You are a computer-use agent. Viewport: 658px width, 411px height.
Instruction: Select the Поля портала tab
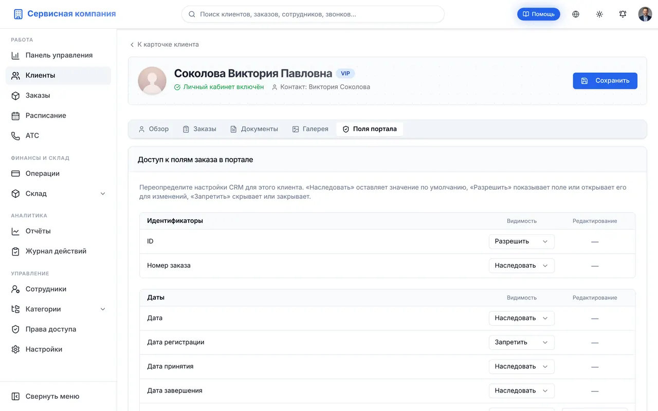tap(370, 129)
